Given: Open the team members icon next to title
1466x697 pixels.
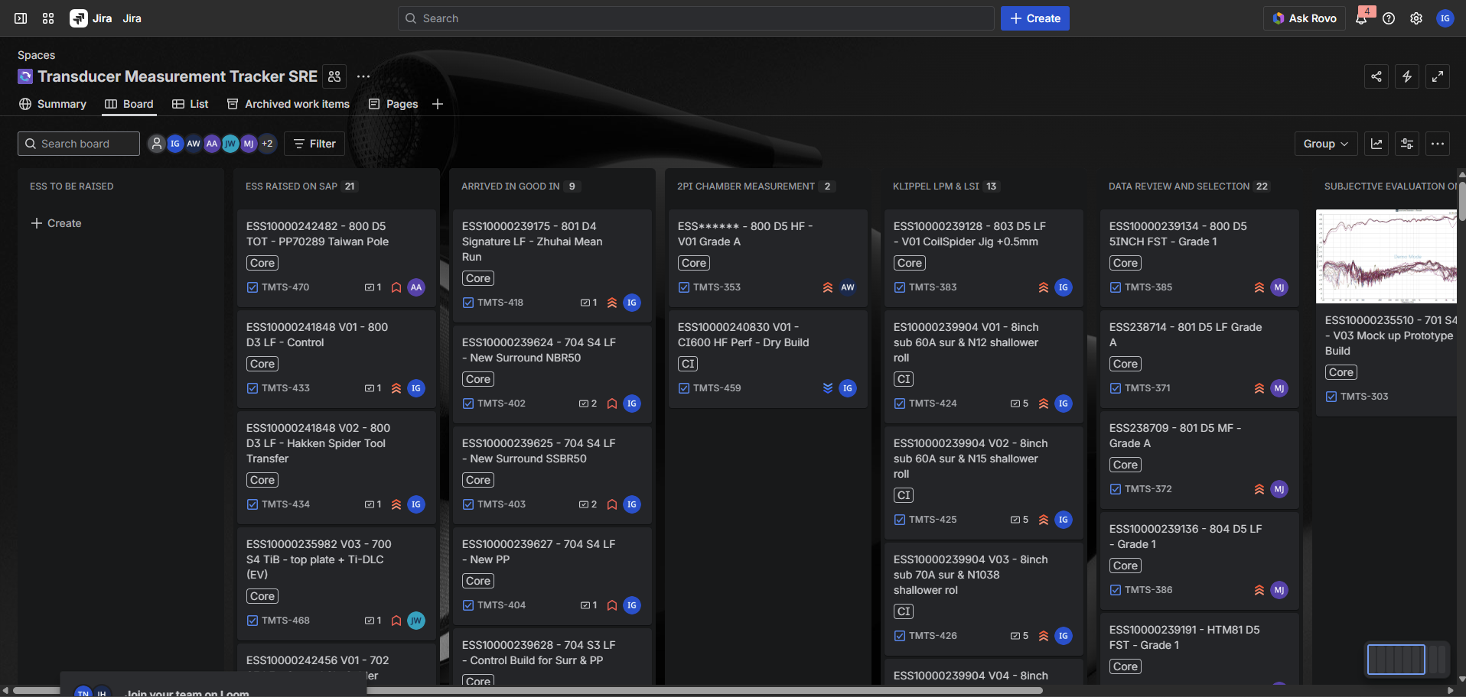Looking at the screenshot, I should 334,76.
